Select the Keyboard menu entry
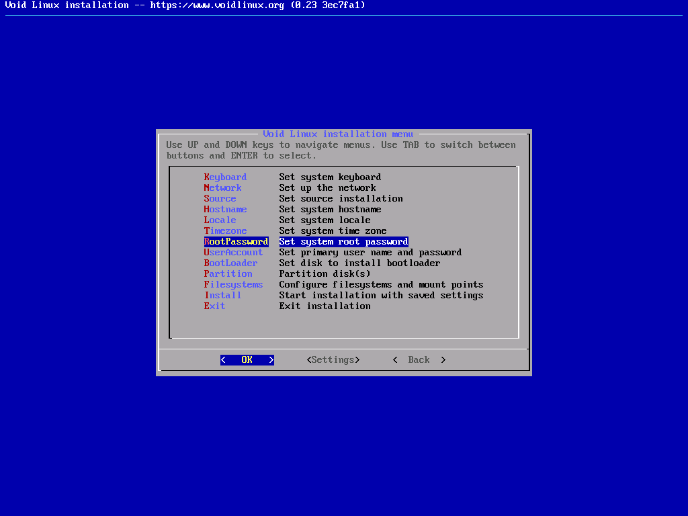This screenshot has width=688, height=516. [x=225, y=177]
